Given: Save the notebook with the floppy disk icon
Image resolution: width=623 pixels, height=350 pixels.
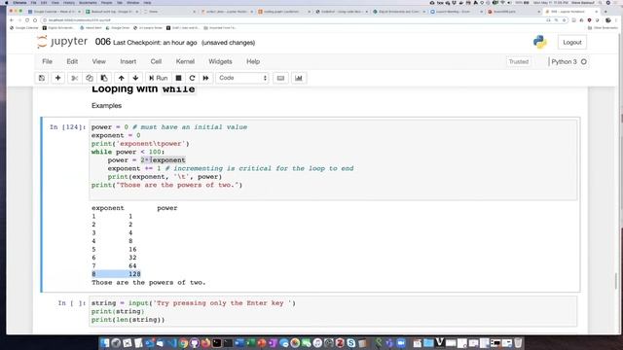Looking at the screenshot, I should pos(42,78).
